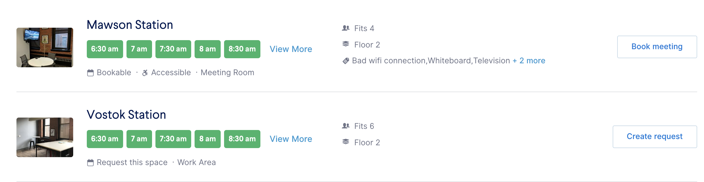Click the Vostok Station room photo thumbnail
The image size is (704, 182).
[x=44, y=137]
